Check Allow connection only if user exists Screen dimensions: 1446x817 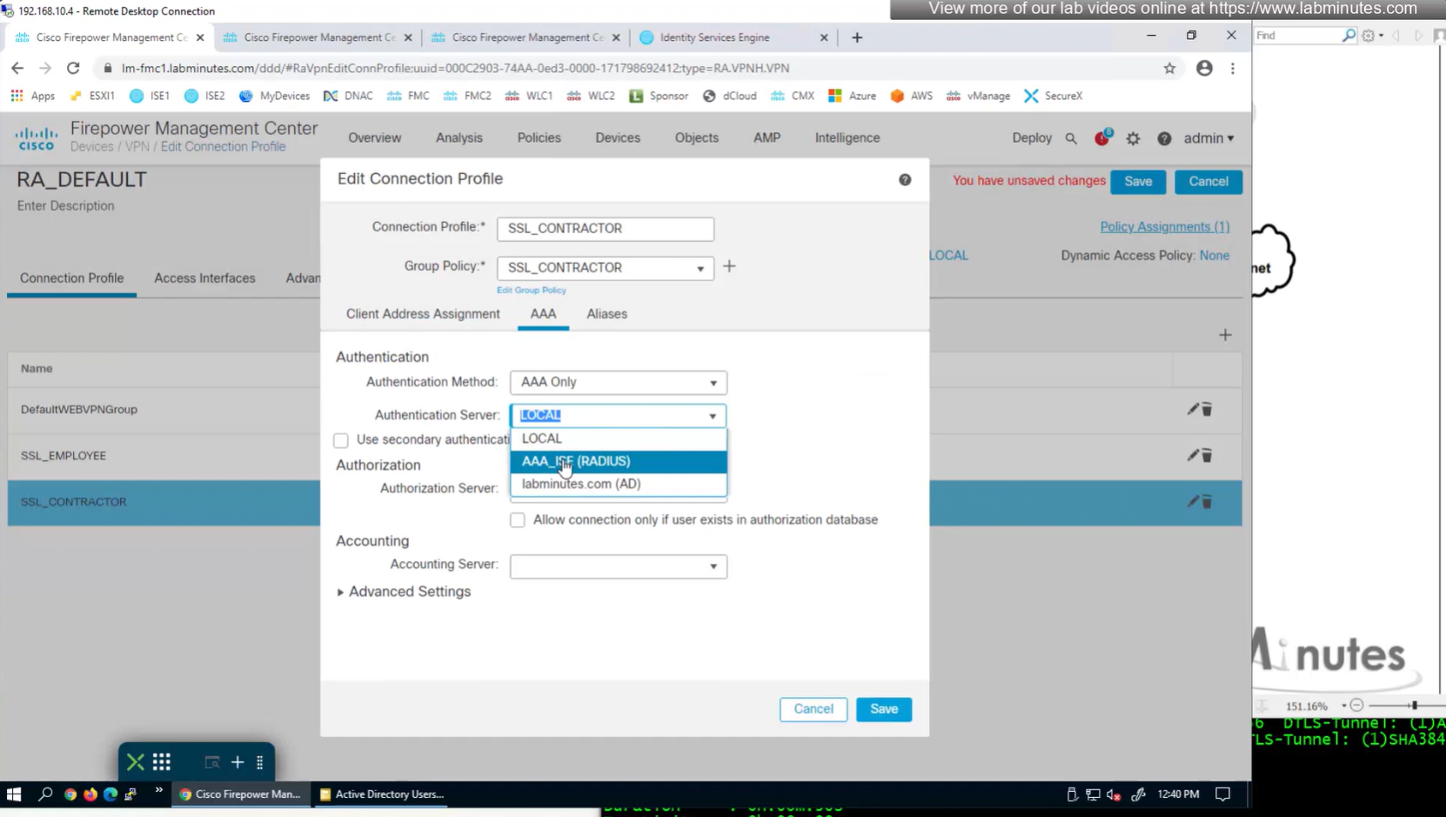(x=518, y=520)
